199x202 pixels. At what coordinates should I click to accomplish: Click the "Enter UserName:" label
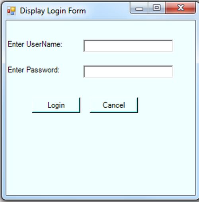[35, 44]
